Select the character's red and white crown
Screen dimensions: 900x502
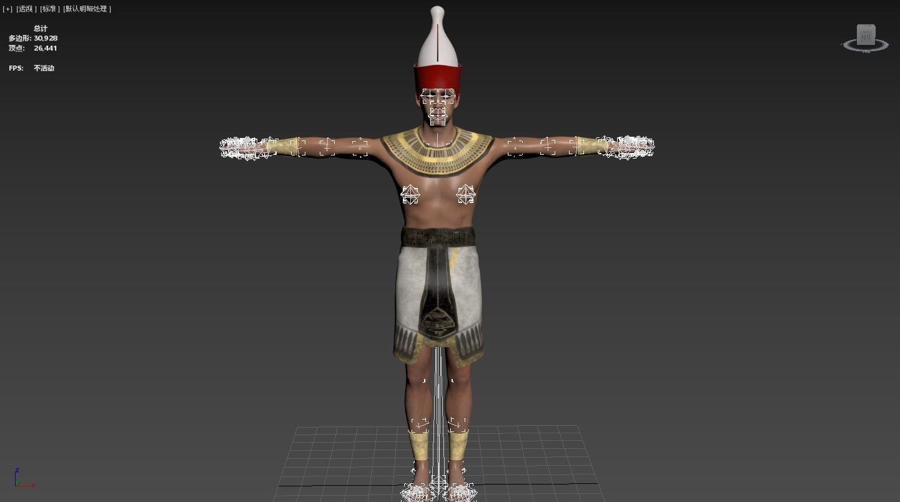(x=437, y=53)
